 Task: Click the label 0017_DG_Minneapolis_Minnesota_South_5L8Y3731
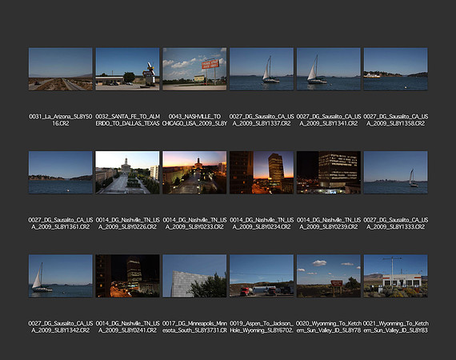pyautogui.click(x=194, y=327)
